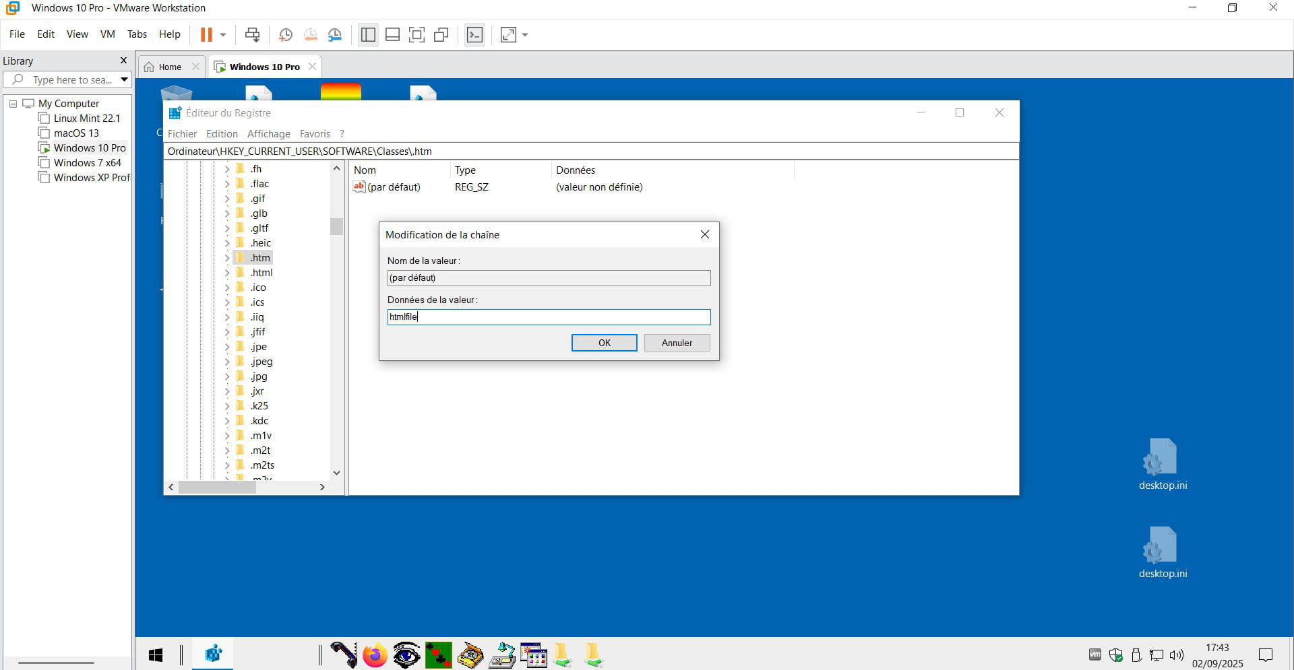This screenshot has height=670, width=1294.
Task: Cancel with the Annuler button
Action: [677, 343]
